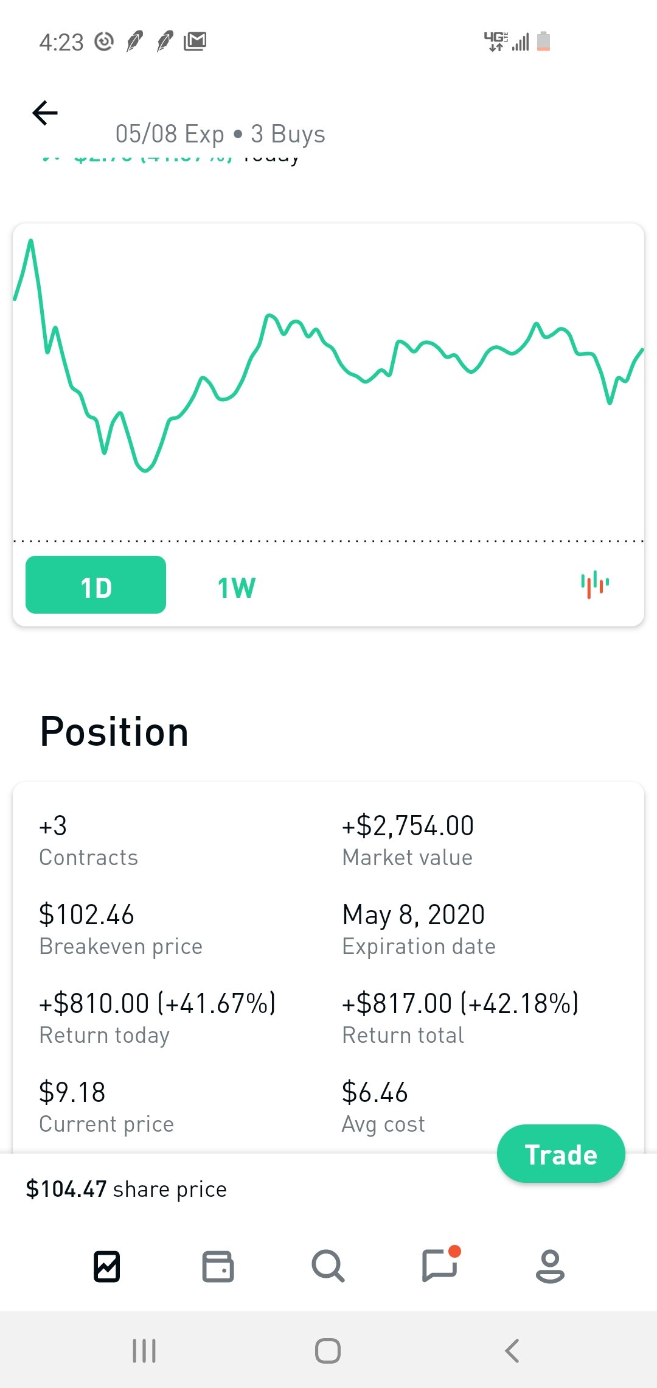This screenshot has width=657, height=1388.
Task: Tap Android recent apps button
Action: point(144,1351)
